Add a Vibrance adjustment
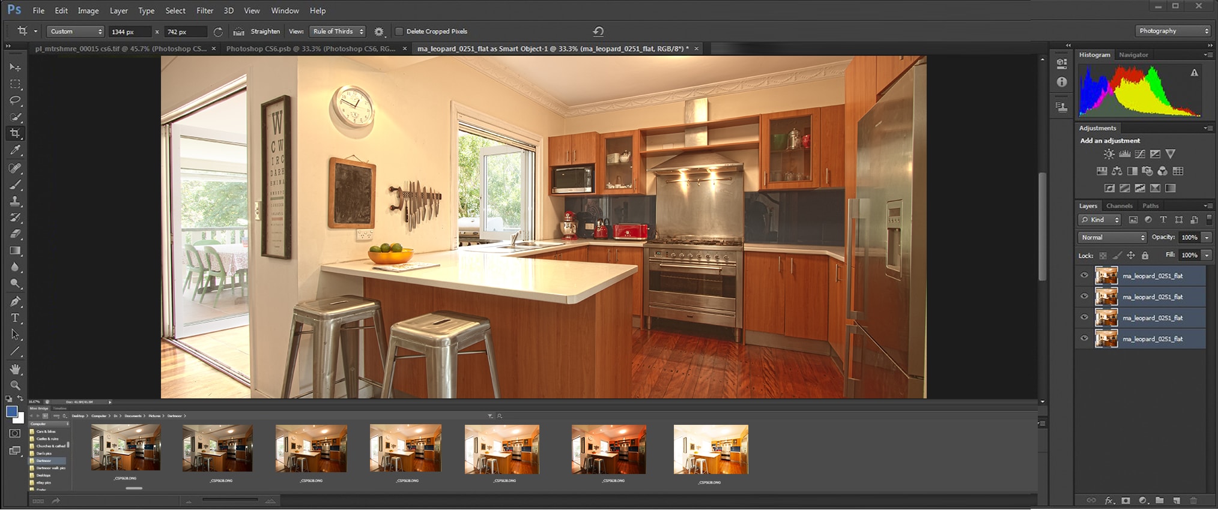 coord(1170,154)
